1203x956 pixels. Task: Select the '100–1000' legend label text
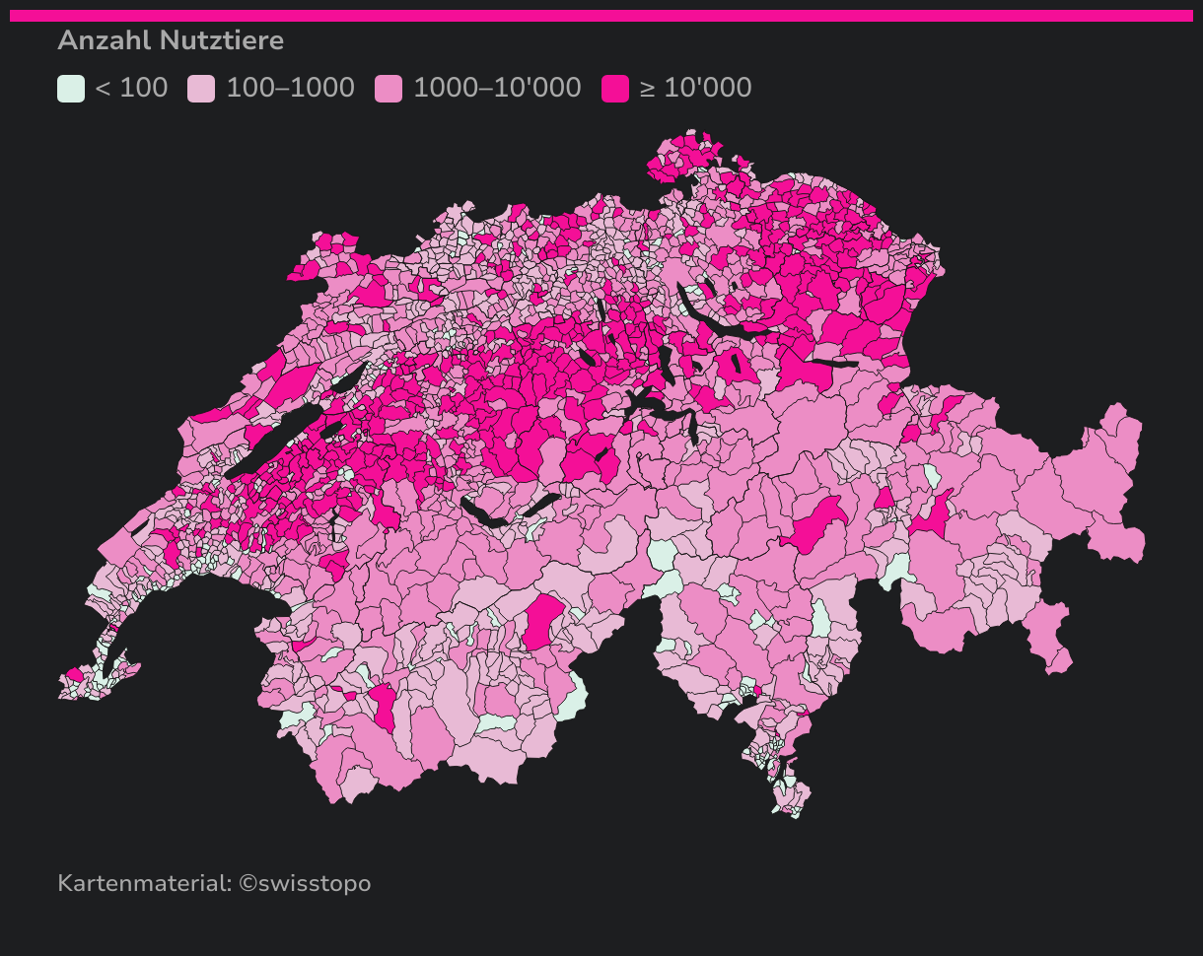pos(290,88)
